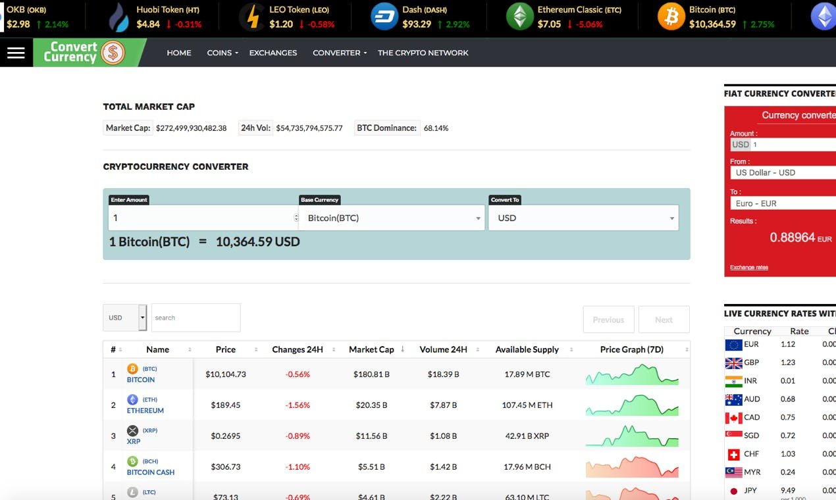The image size is (836, 500).
Task: Open the Convert To USD dropdown
Action: click(x=583, y=218)
